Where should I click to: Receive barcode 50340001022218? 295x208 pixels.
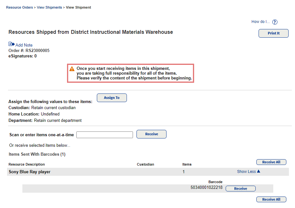[240, 188]
